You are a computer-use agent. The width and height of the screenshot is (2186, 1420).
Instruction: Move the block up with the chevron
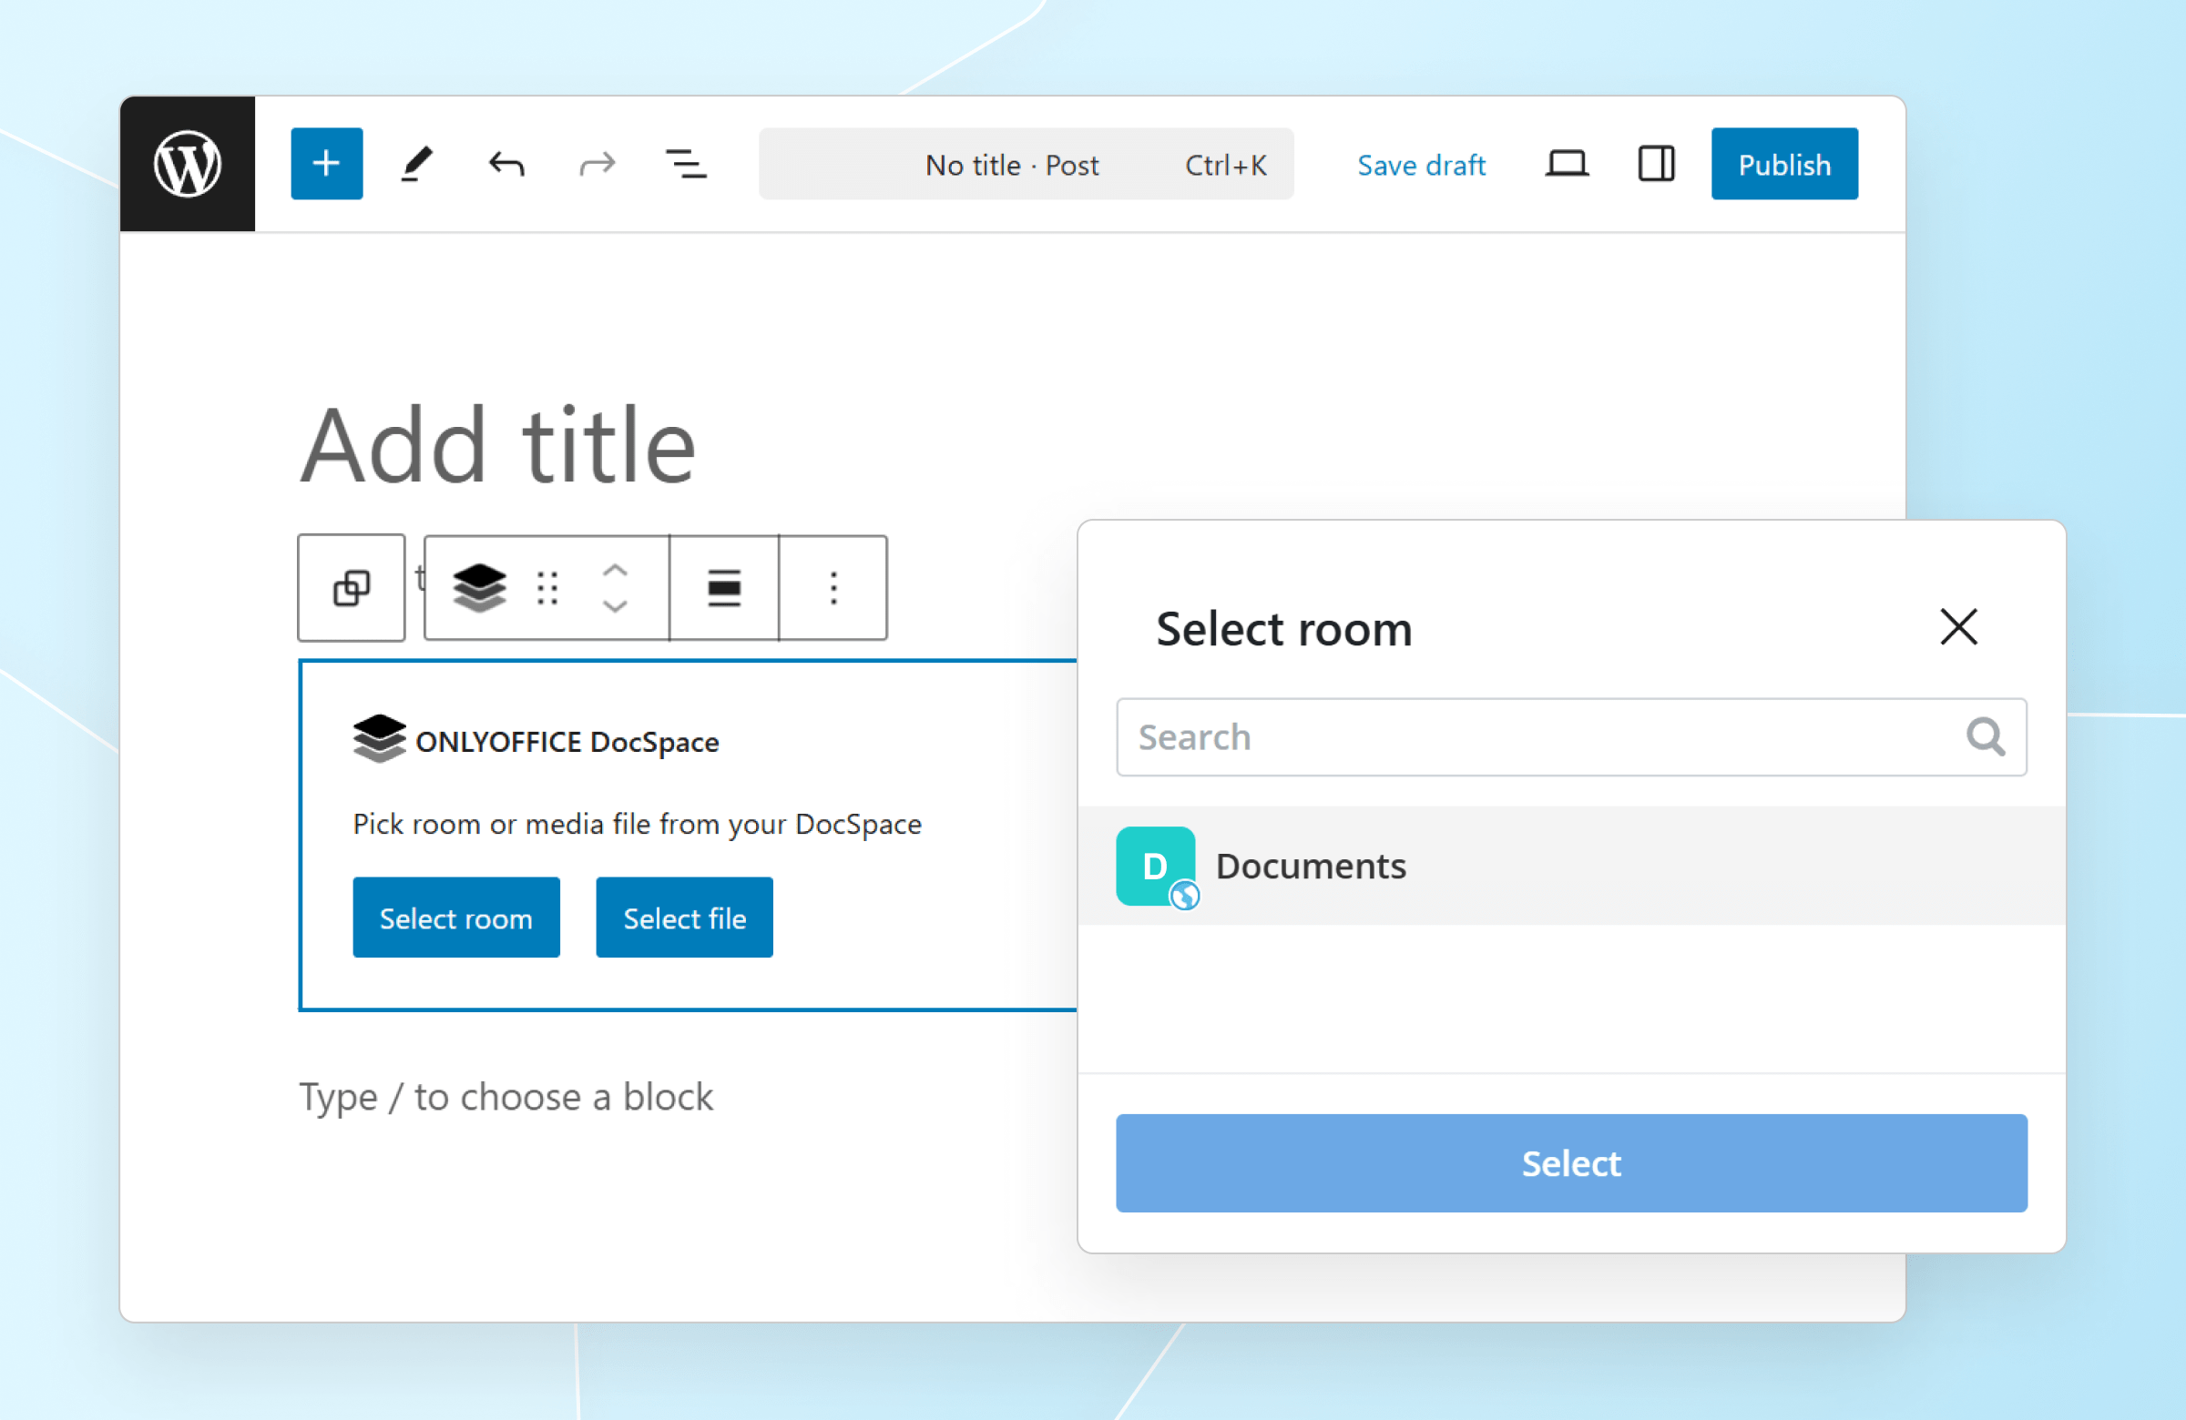click(615, 570)
